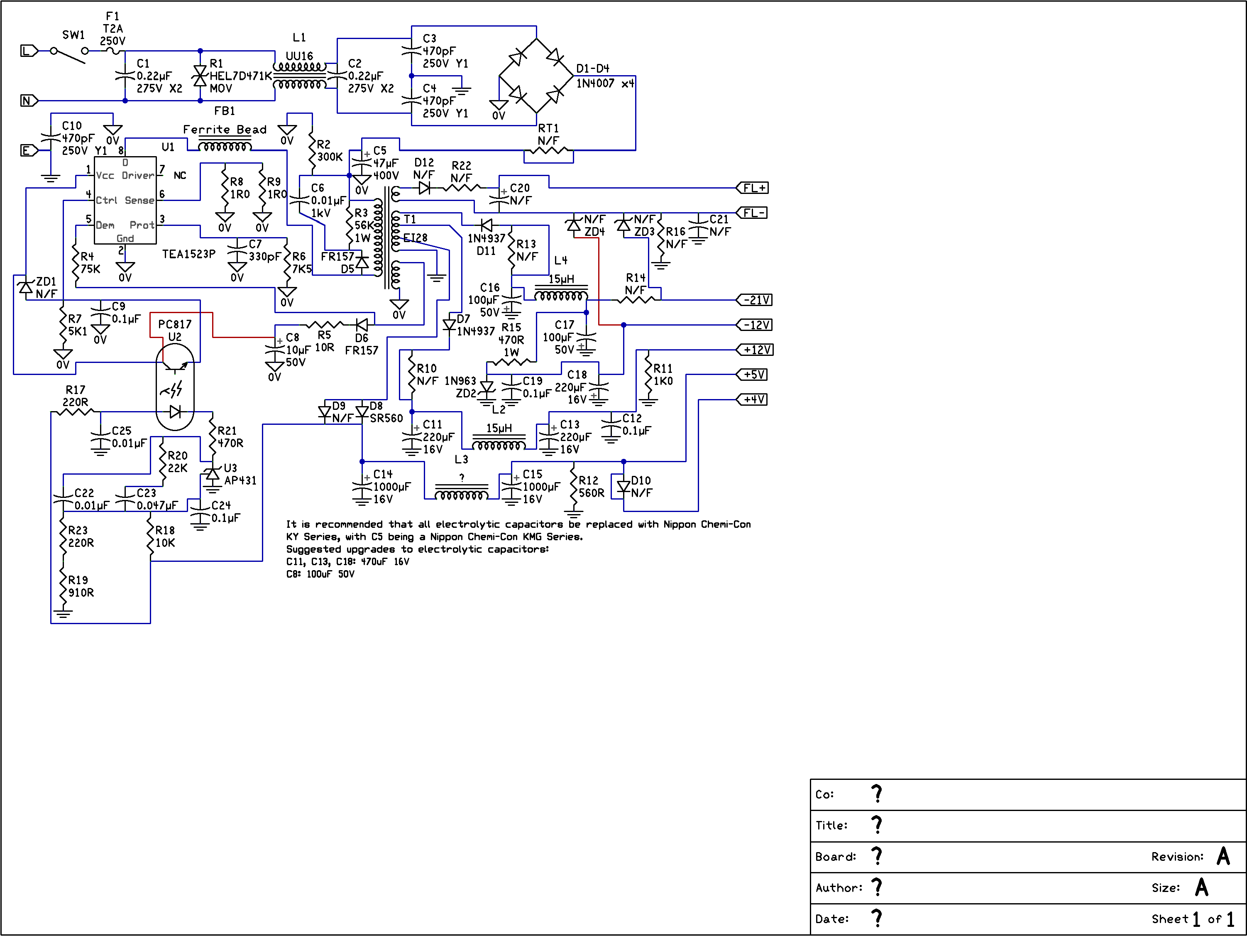The width and height of the screenshot is (1247, 936).
Task: Click the "C11, C13, C18: 470uF 16V" note line
Action: pyautogui.click(x=348, y=561)
